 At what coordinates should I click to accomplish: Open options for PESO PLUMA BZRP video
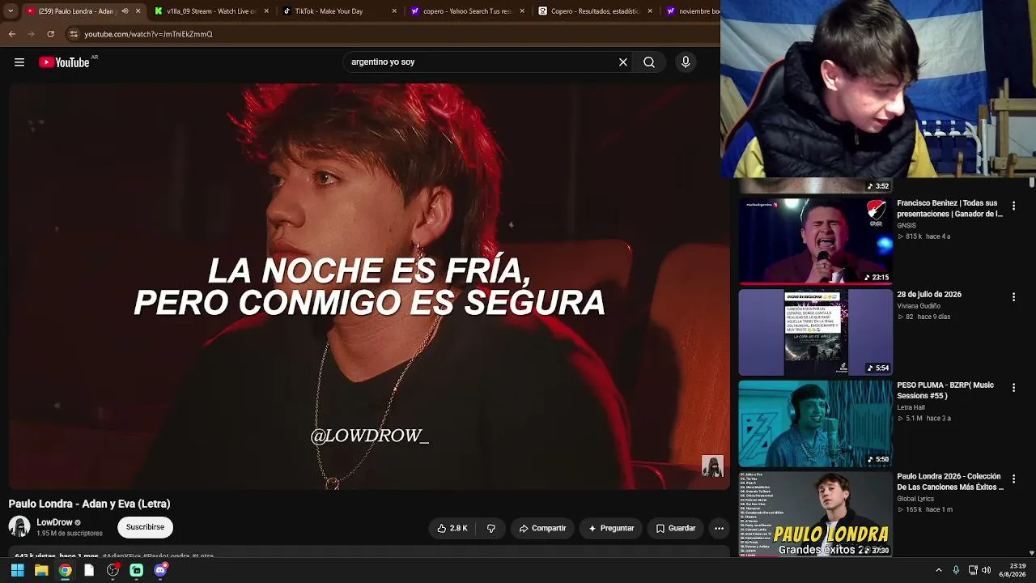(1013, 388)
